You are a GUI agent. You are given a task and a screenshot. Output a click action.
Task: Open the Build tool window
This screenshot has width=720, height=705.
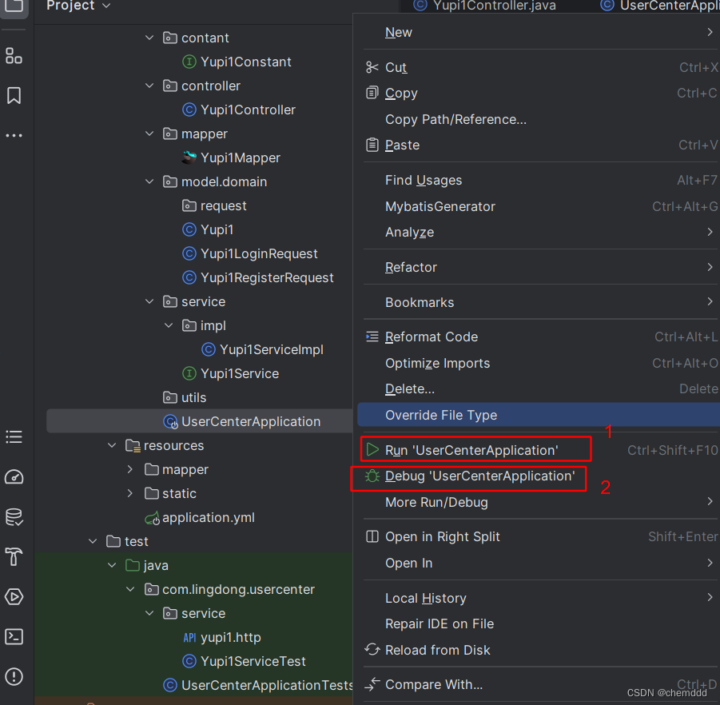pos(14,556)
